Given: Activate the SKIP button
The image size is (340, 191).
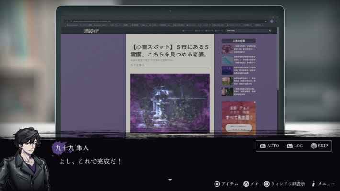Looking at the screenshot, I should tap(319, 146).
